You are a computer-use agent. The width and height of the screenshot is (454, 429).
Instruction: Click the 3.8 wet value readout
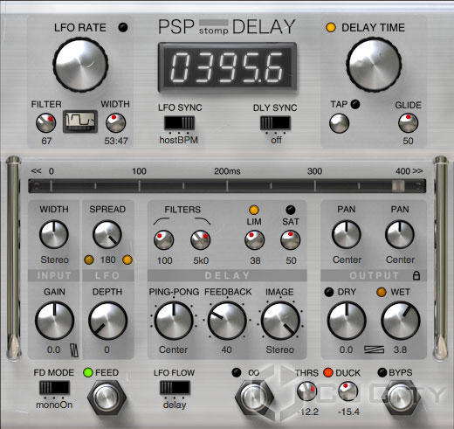[400, 349]
